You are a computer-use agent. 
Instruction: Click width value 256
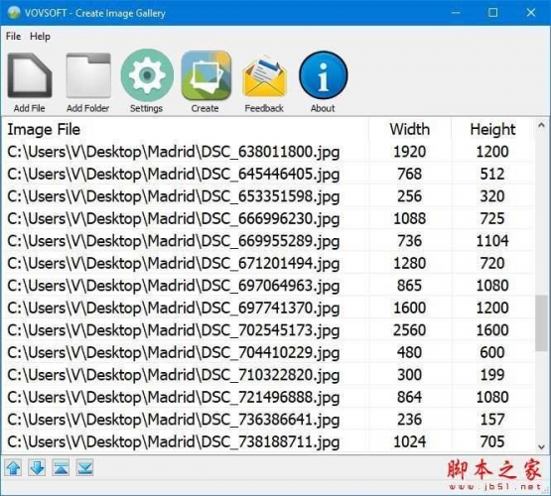pos(410,196)
